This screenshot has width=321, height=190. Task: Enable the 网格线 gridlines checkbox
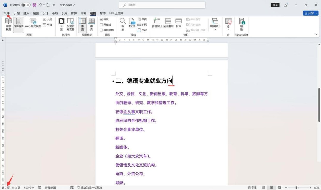pos(102,24)
